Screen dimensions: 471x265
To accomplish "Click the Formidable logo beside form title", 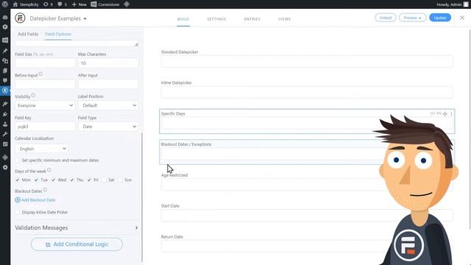I will (20, 18).
